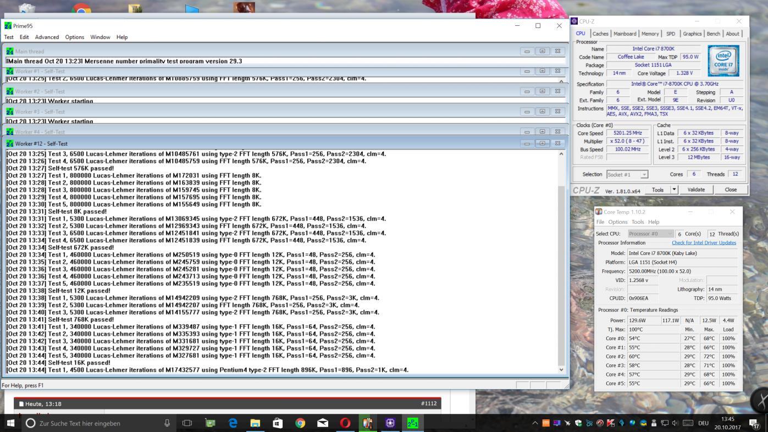Expand the Tools dropdown arrow in CPU-Z

pos(675,190)
